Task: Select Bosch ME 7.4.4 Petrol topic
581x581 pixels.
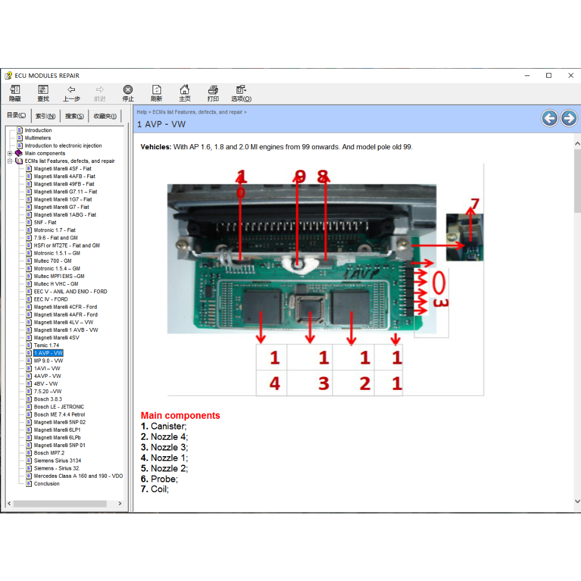Action: (59, 415)
